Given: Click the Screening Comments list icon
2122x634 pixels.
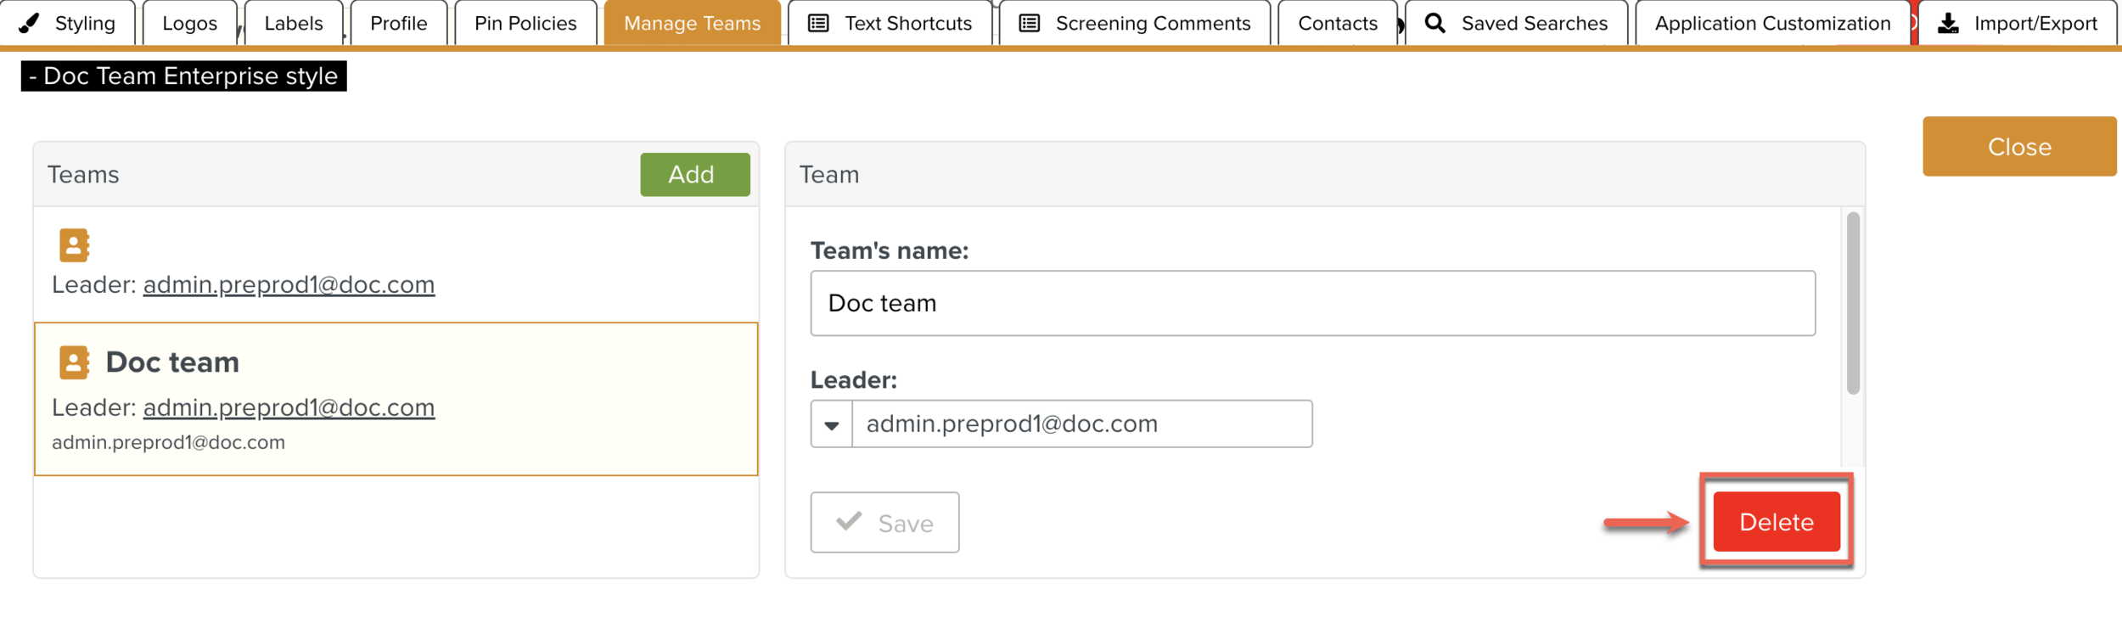Looking at the screenshot, I should [x=1029, y=23].
